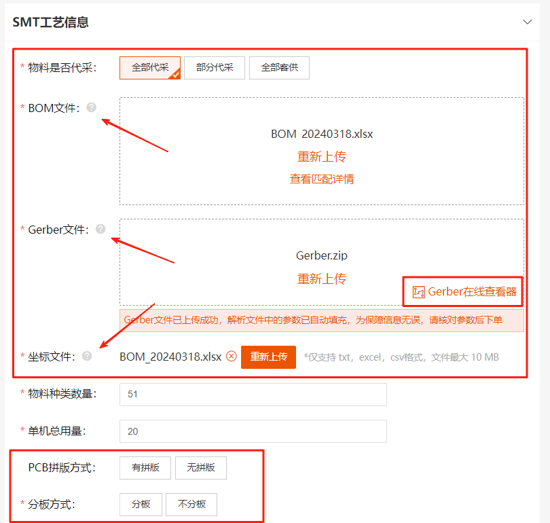
Task: Select 全部客供 material option
Action: pyautogui.click(x=279, y=68)
